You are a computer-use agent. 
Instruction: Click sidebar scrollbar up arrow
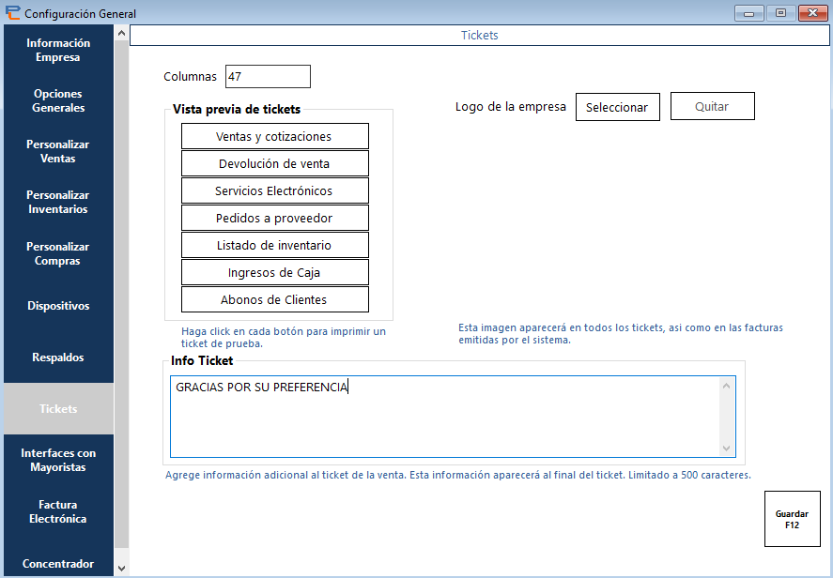(x=122, y=33)
